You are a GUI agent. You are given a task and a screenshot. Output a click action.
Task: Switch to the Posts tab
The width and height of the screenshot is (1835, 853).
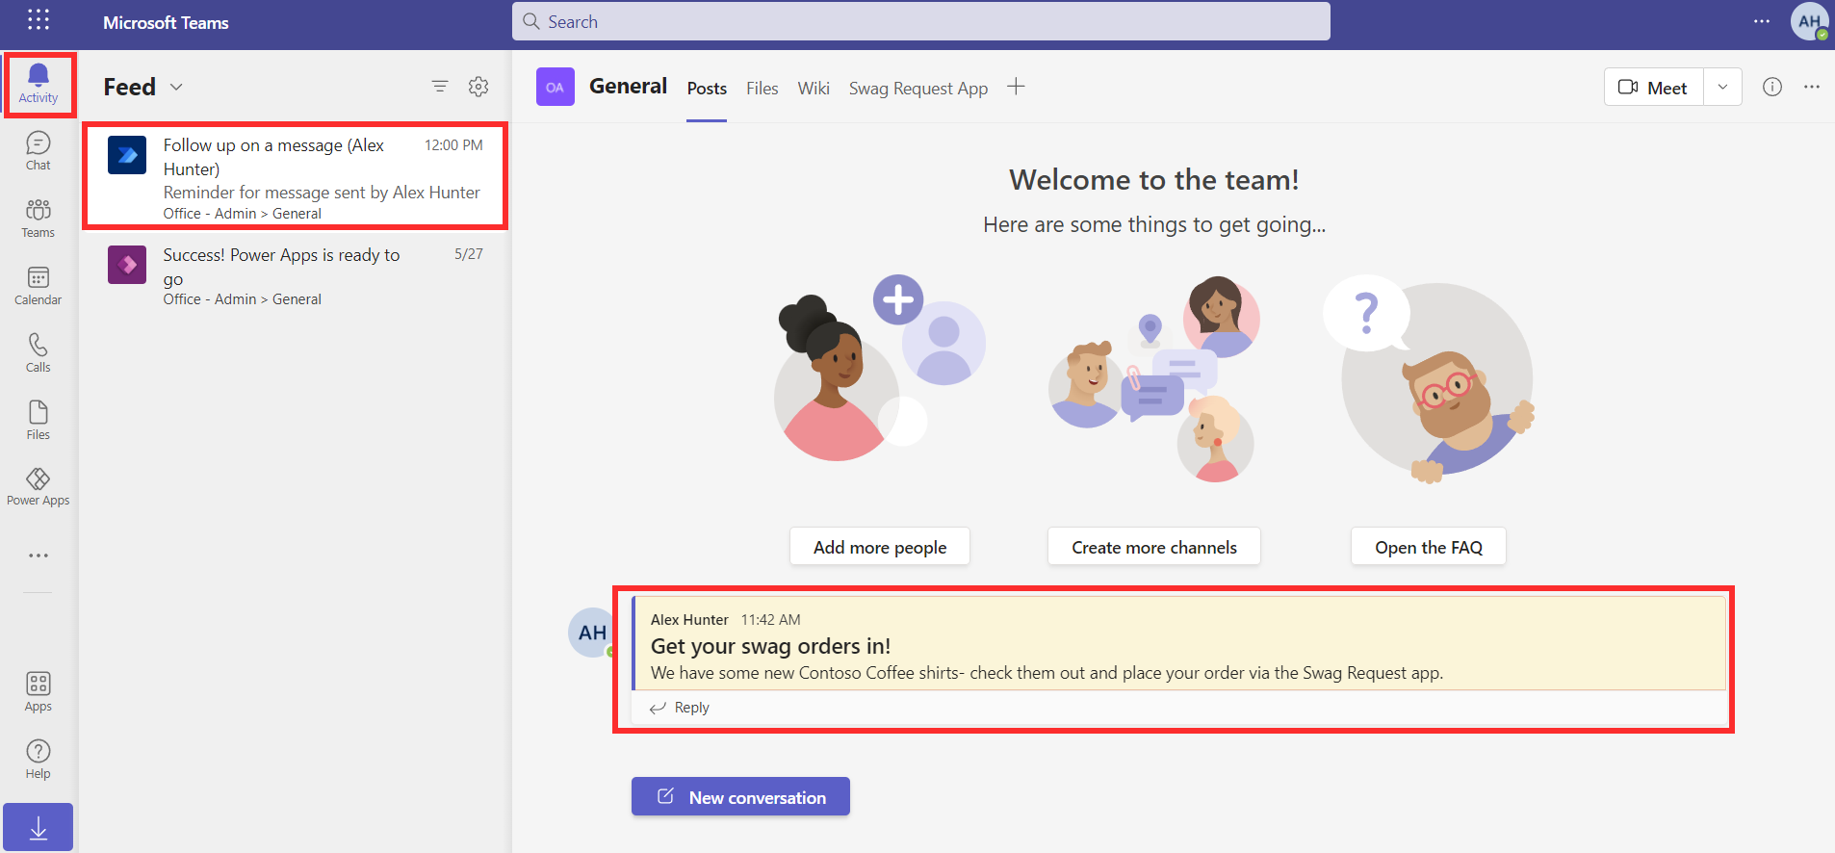[707, 89]
